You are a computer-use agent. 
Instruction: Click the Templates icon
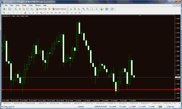(x=112, y=9)
